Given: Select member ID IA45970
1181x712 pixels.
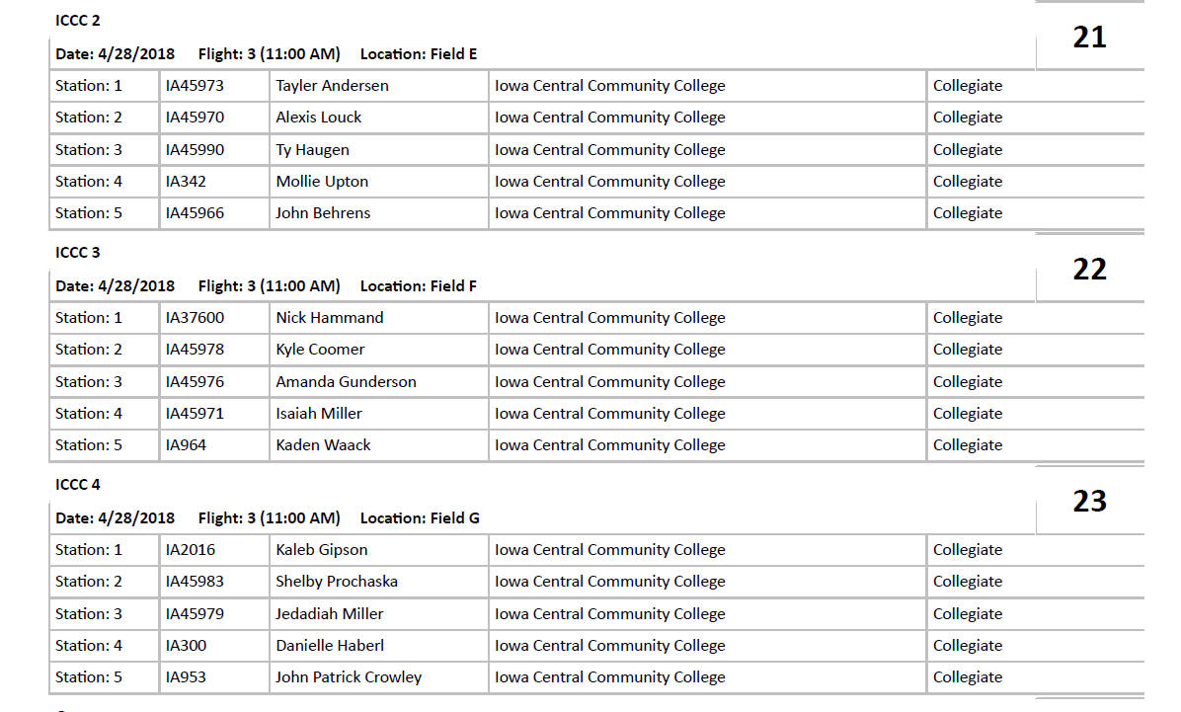Looking at the screenshot, I should (195, 118).
